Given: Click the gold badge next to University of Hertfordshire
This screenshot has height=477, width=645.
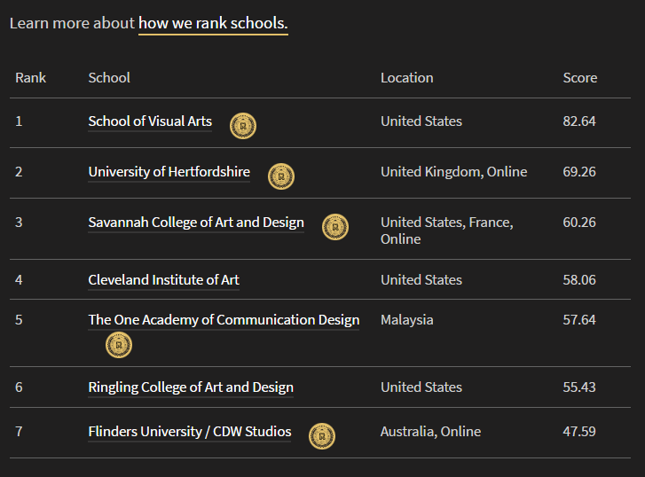Looking at the screenshot, I should point(281,176).
